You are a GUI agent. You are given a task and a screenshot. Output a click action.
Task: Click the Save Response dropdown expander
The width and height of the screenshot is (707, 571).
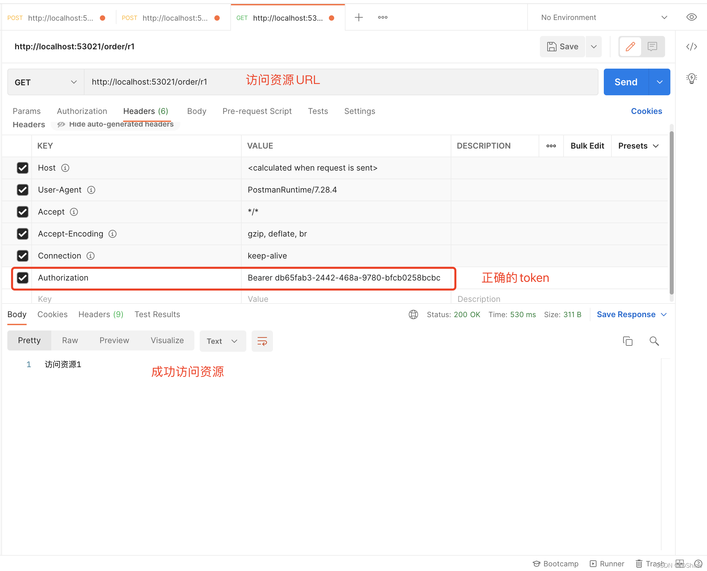[664, 314]
